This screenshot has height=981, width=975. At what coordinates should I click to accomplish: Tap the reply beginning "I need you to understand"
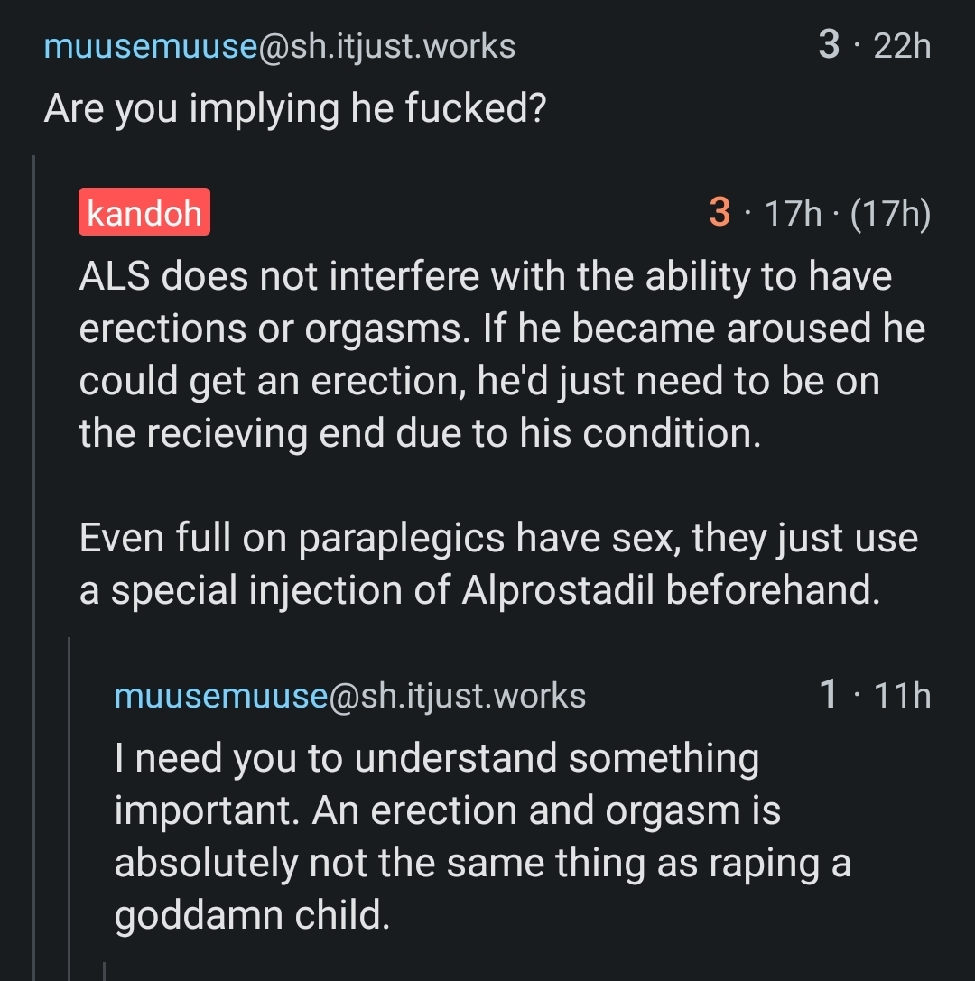pyautogui.click(x=482, y=837)
